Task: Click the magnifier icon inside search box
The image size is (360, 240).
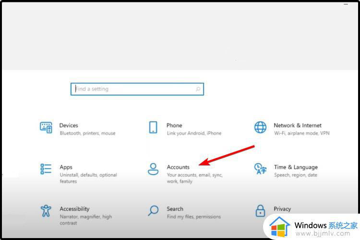Action: [198, 89]
